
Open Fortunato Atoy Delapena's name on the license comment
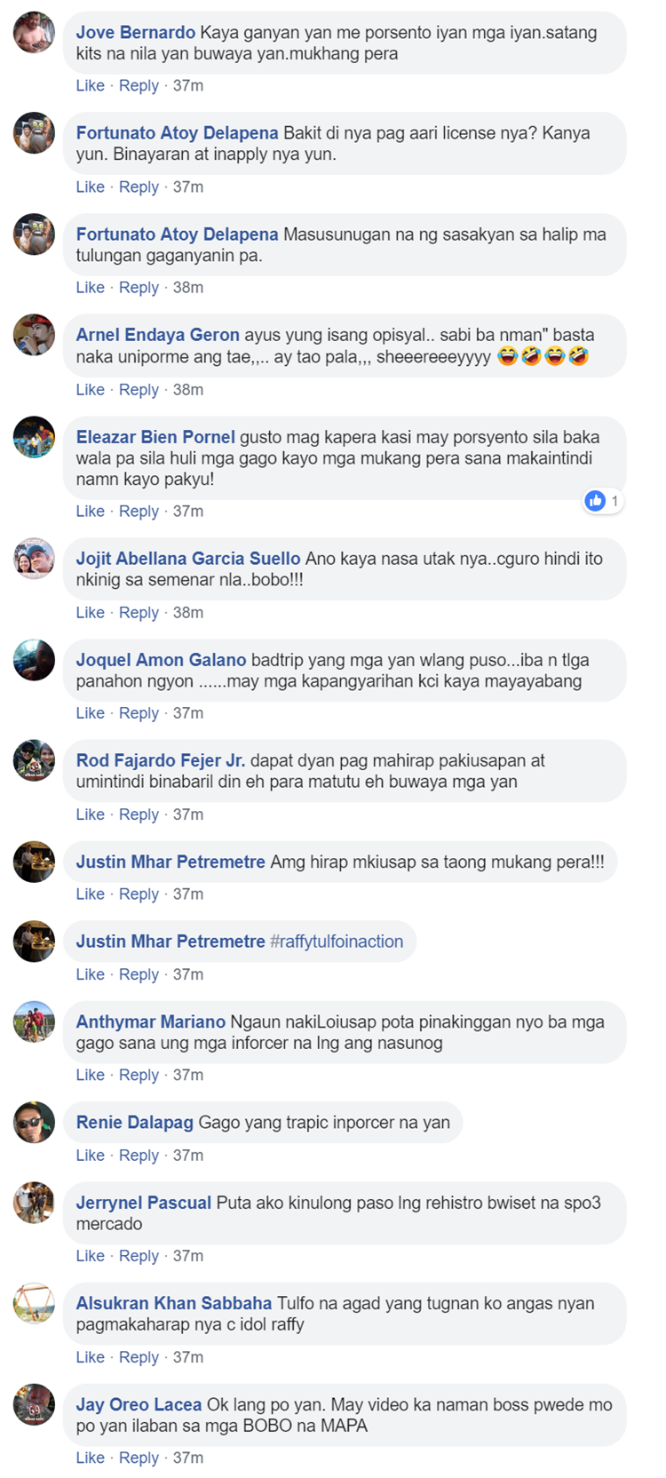(x=177, y=133)
